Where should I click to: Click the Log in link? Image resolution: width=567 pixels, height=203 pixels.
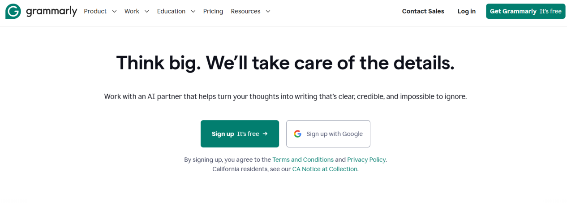tap(467, 11)
